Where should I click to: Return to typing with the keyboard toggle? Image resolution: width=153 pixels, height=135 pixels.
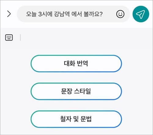(x=9, y=37)
